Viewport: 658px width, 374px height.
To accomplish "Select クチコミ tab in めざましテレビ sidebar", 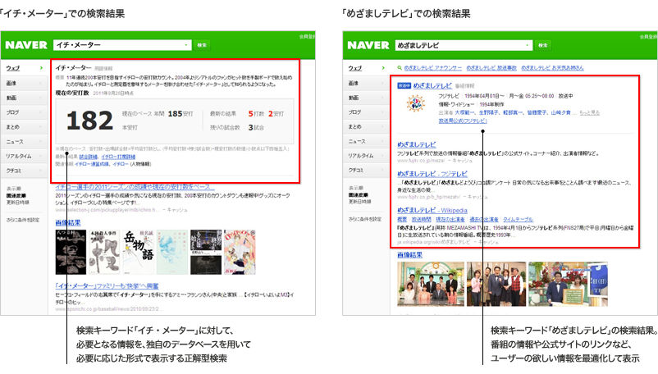I will point(366,171).
